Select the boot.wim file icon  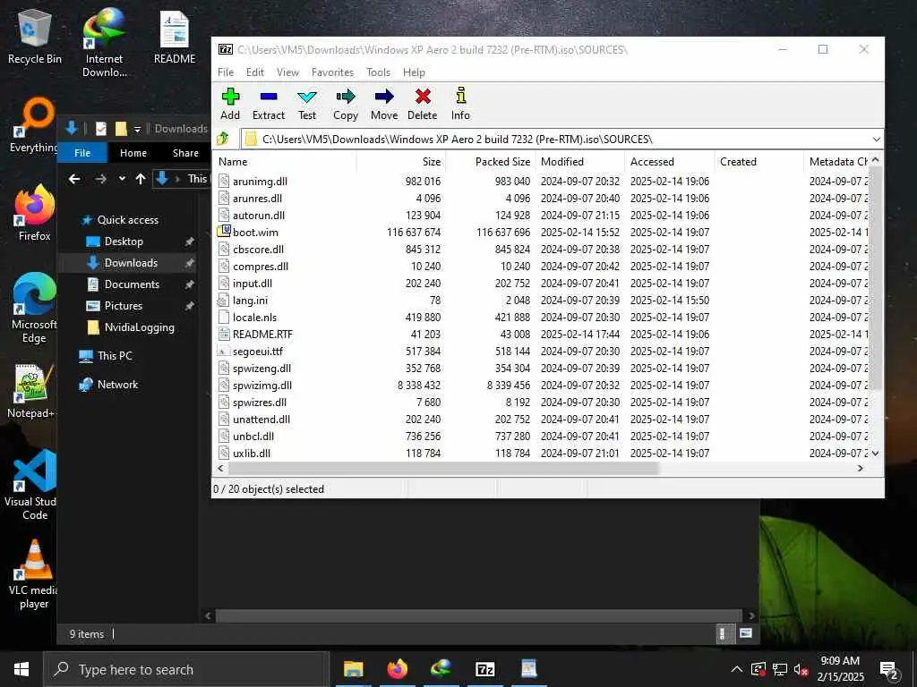tap(223, 232)
